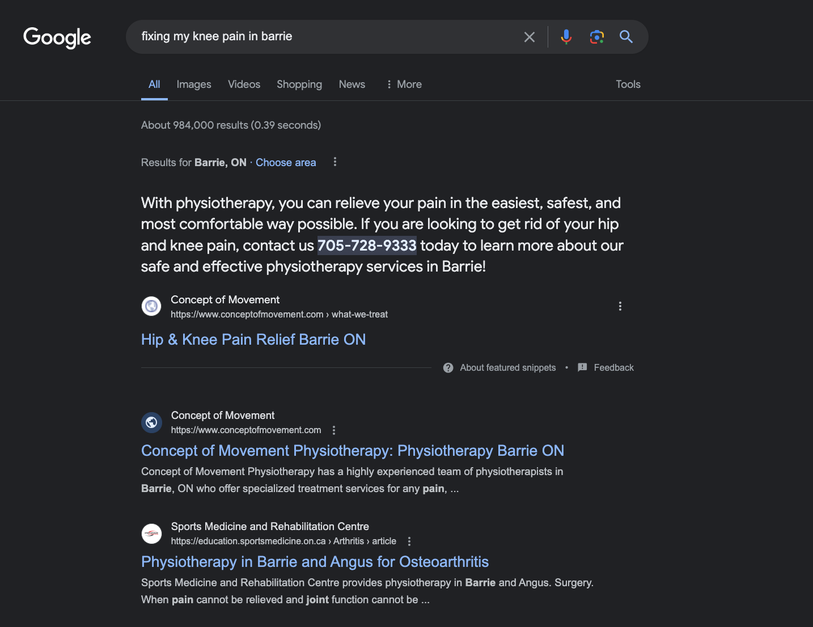Click the Choose area link
The image size is (813, 627).
click(x=285, y=162)
